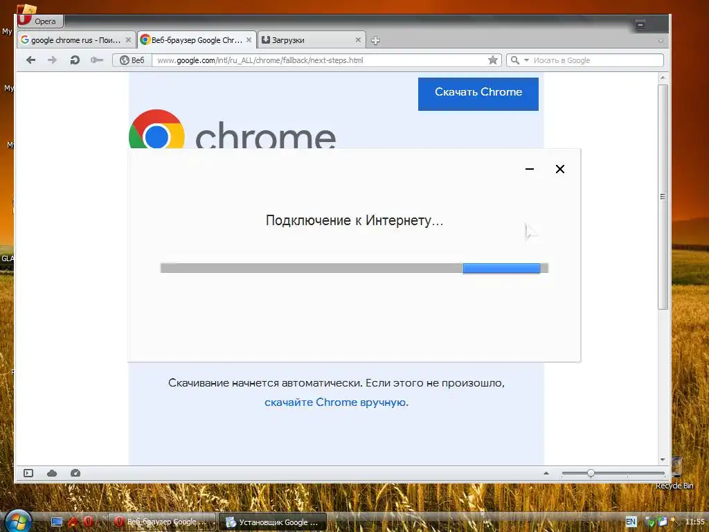Screen dimensions: 709x532
Task: Close the Chrome installer dialog
Action: [559, 169]
